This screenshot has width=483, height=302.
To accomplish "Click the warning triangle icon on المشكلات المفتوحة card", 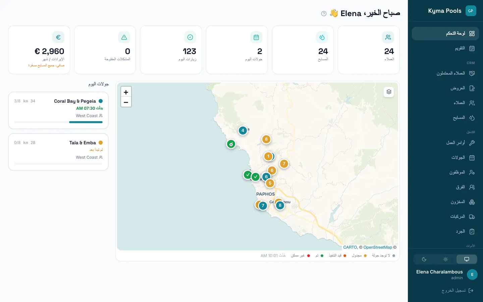I will point(124,37).
